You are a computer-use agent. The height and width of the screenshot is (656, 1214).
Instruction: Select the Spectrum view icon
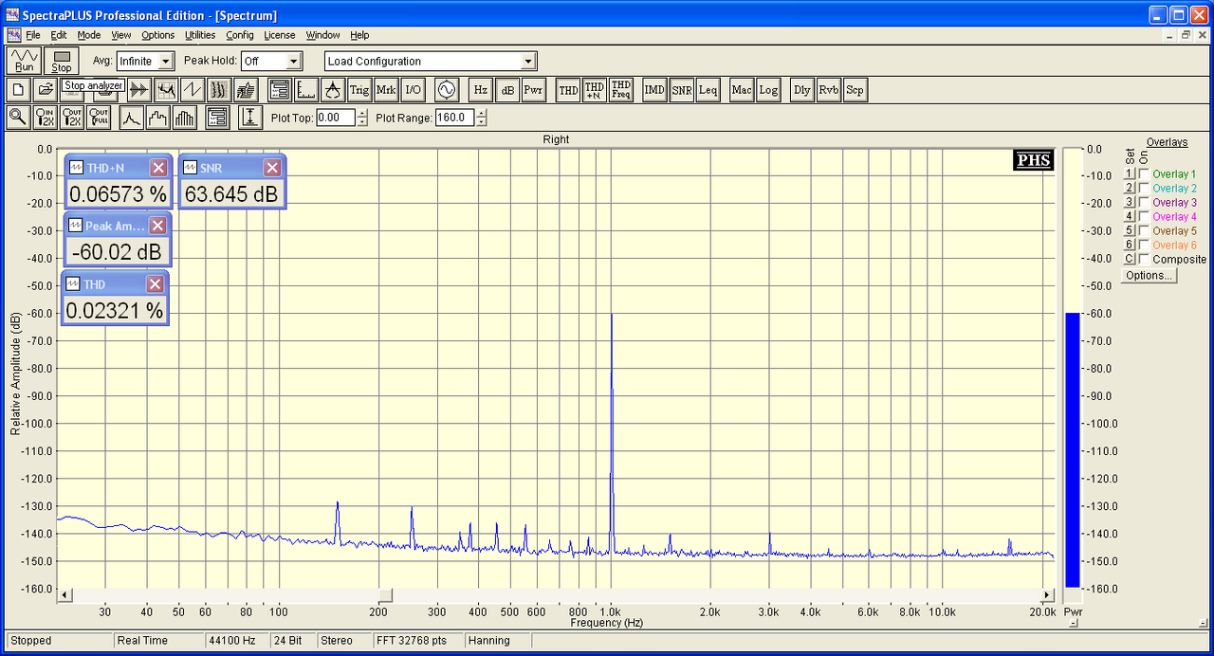(166, 90)
